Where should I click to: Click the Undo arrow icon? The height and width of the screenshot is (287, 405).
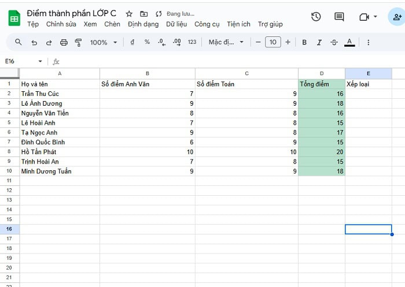tap(34, 42)
